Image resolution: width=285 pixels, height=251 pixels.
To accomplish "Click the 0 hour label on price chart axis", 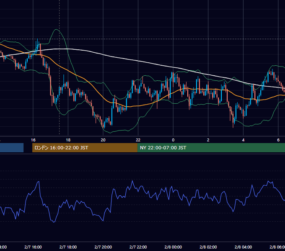I will pos(173,140).
